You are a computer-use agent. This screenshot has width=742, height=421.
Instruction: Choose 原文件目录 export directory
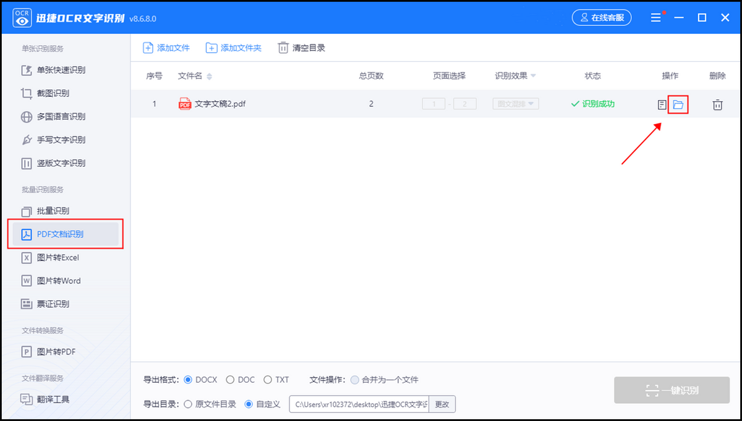(x=210, y=404)
